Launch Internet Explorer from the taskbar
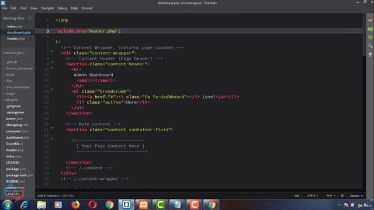The image size is (374, 210). click(25, 205)
